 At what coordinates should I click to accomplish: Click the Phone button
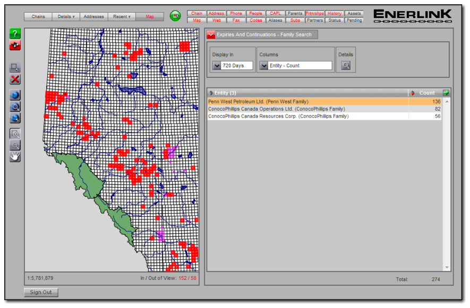coord(236,13)
